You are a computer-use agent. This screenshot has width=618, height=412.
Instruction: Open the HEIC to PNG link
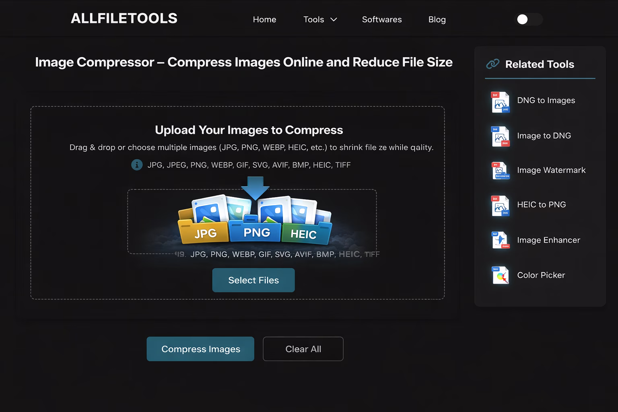tap(542, 205)
